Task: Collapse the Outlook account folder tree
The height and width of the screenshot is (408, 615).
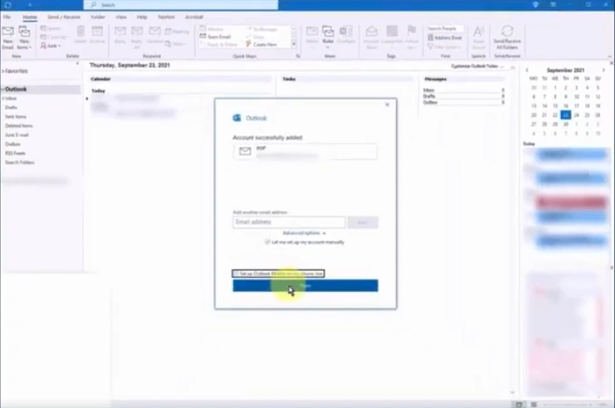Action: pyautogui.click(x=3, y=89)
